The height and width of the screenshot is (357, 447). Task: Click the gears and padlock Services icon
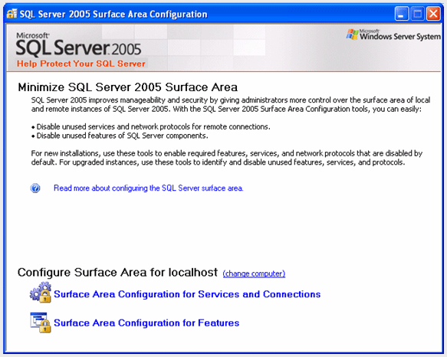coord(41,293)
